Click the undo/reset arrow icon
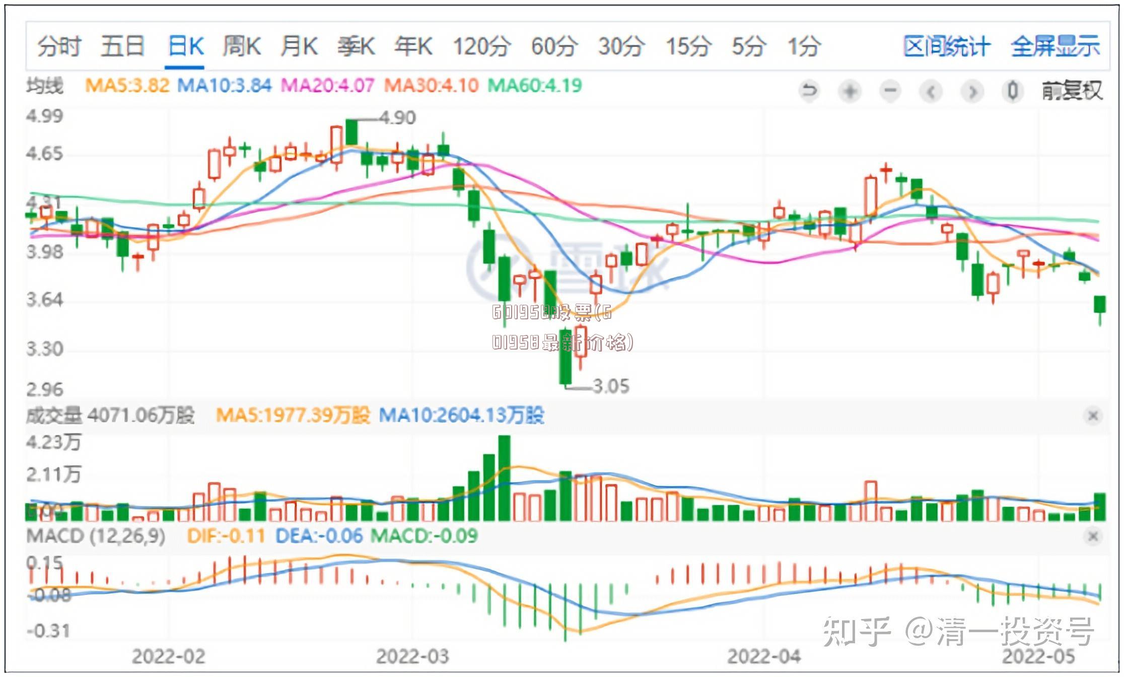1124x677 pixels. pos(809,91)
